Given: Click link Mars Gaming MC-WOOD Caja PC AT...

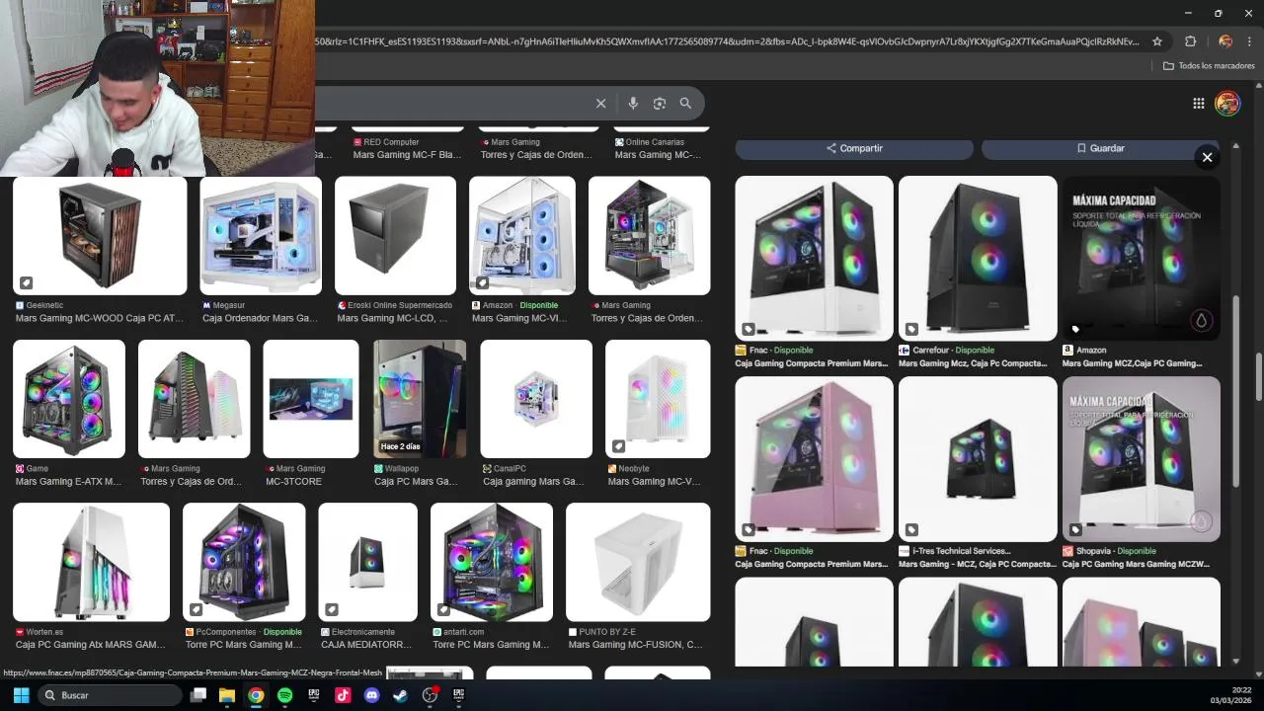Looking at the screenshot, I should (x=100, y=318).
